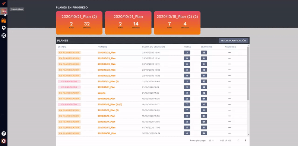Open actions menu for plan 15/10/2020 16:03
The image size is (298, 146).
(x=230, y=110)
